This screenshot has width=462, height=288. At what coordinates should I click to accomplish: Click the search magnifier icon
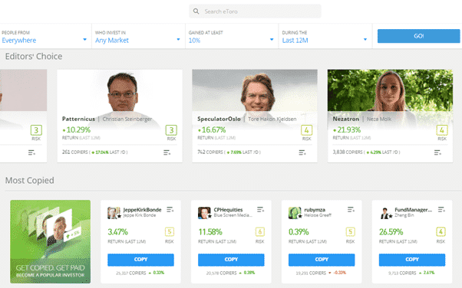[x=196, y=11]
